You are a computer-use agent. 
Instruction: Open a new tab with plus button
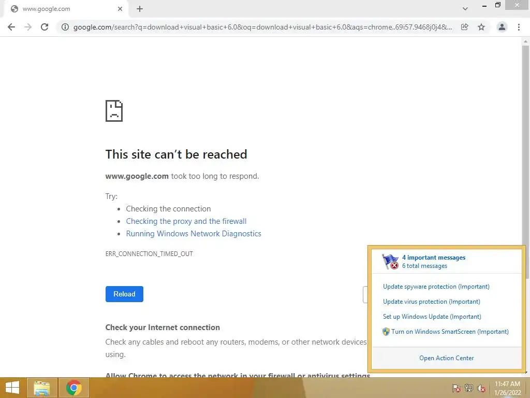click(x=140, y=9)
